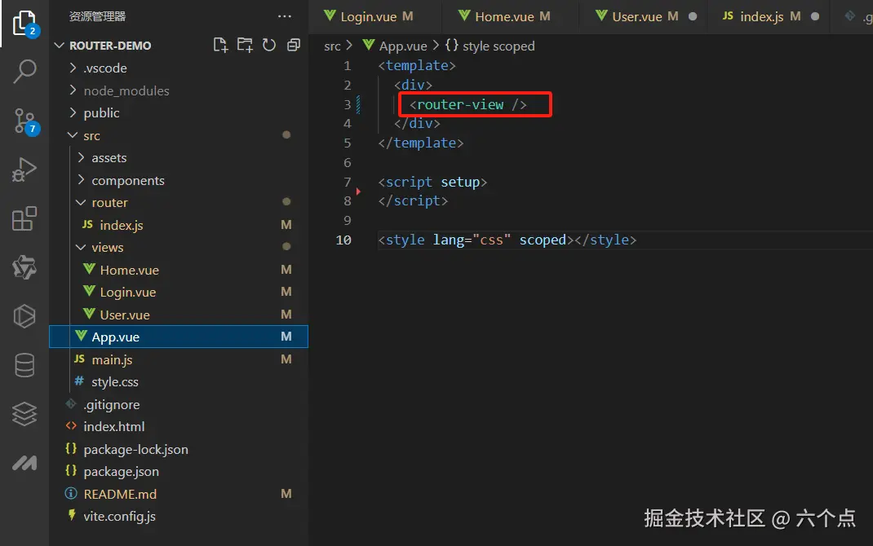The width and height of the screenshot is (873, 546).
Task: Open the database icon in activity bar
Action: click(24, 365)
